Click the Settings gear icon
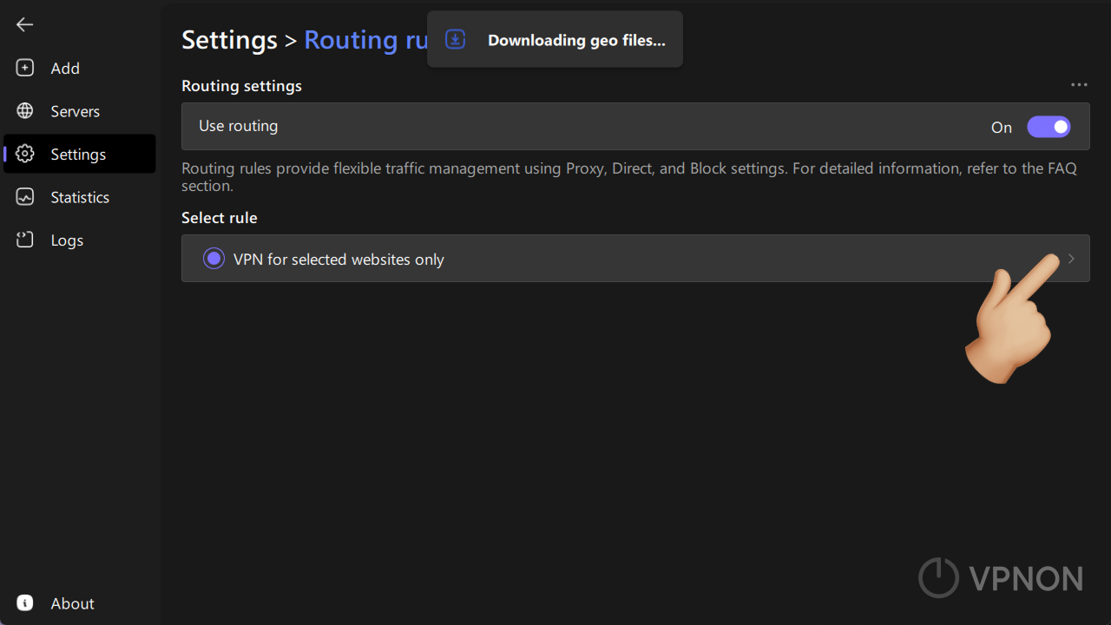The height and width of the screenshot is (625, 1111). (x=24, y=154)
